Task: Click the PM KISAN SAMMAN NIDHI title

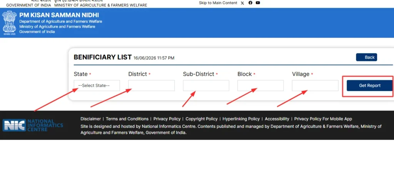Action: click(59, 15)
